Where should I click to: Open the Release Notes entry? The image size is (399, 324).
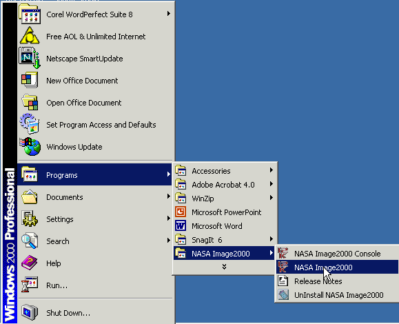point(337,281)
